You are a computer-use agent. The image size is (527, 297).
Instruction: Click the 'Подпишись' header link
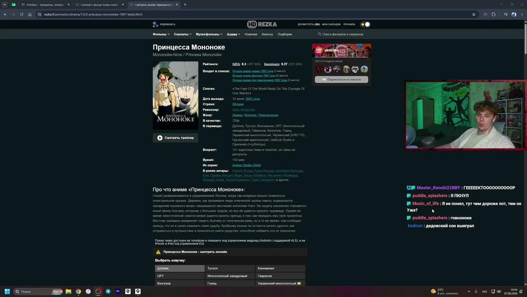164,24
